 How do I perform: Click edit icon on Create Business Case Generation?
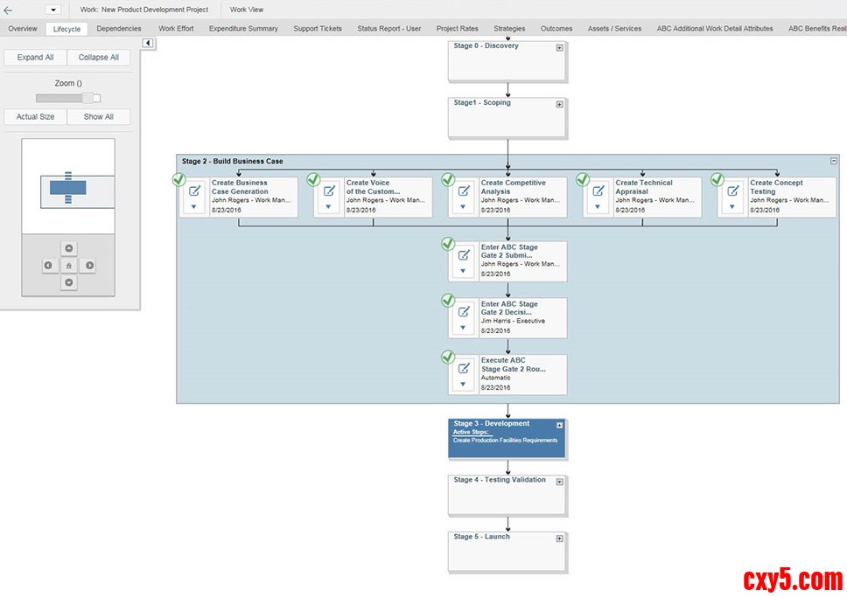click(x=194, y=191)
